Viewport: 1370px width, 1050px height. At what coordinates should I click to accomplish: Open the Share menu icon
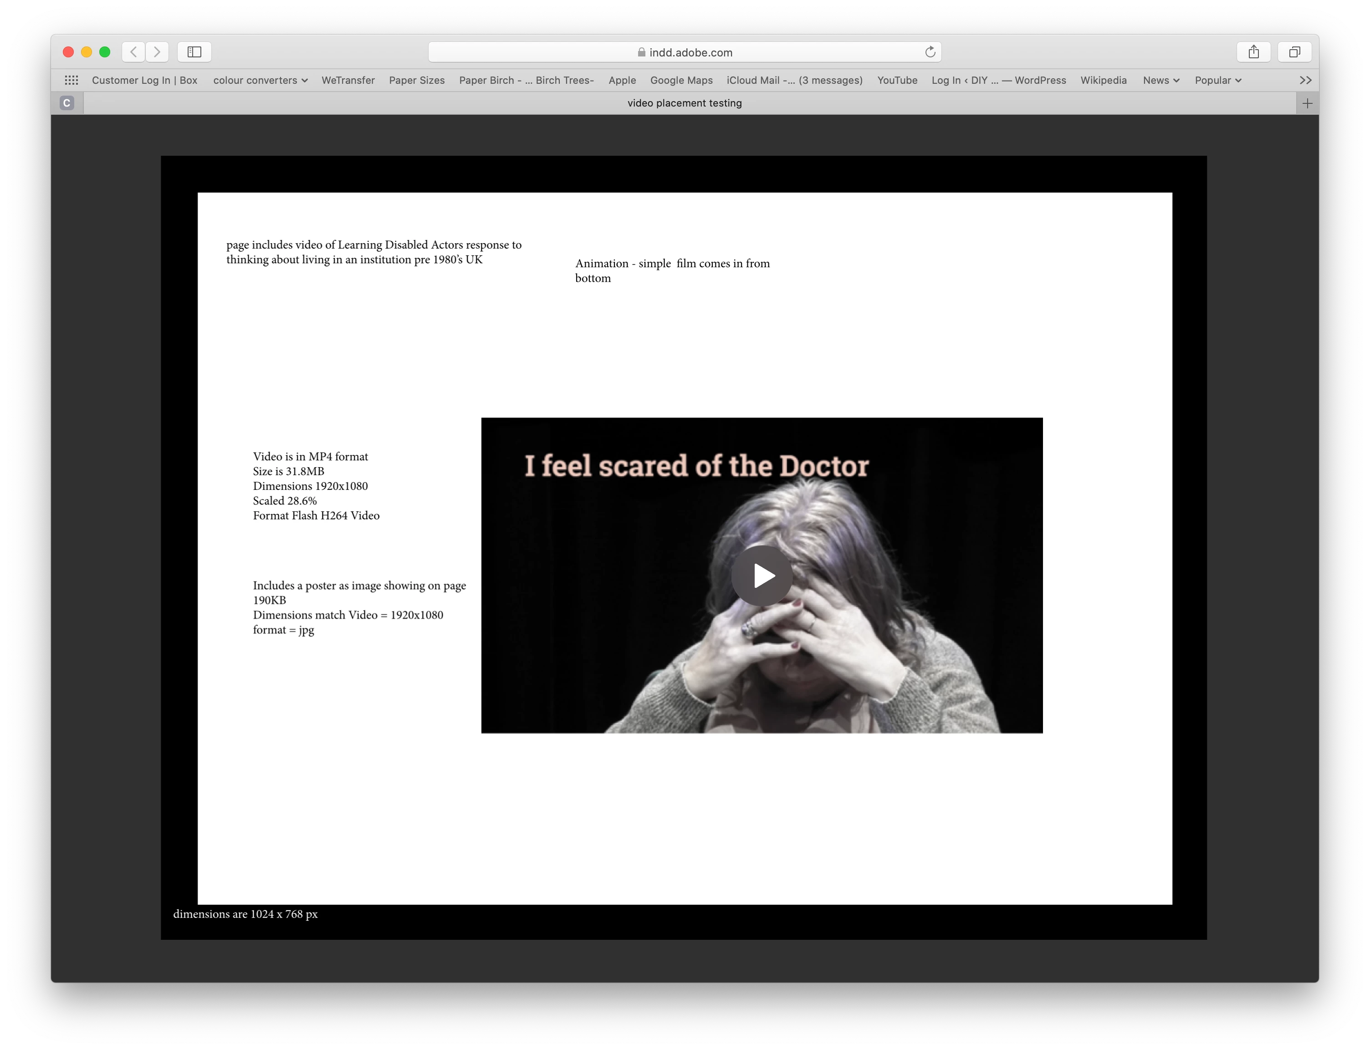pos(1253,52)
